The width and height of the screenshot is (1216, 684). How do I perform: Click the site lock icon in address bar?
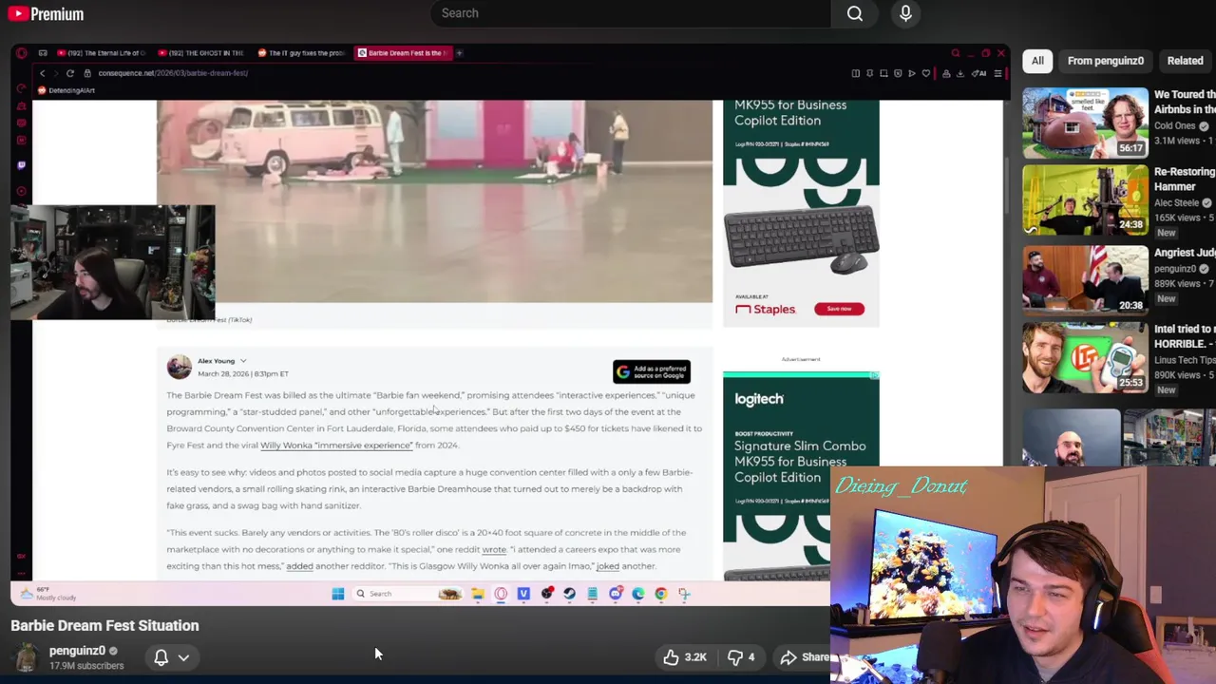87,73
